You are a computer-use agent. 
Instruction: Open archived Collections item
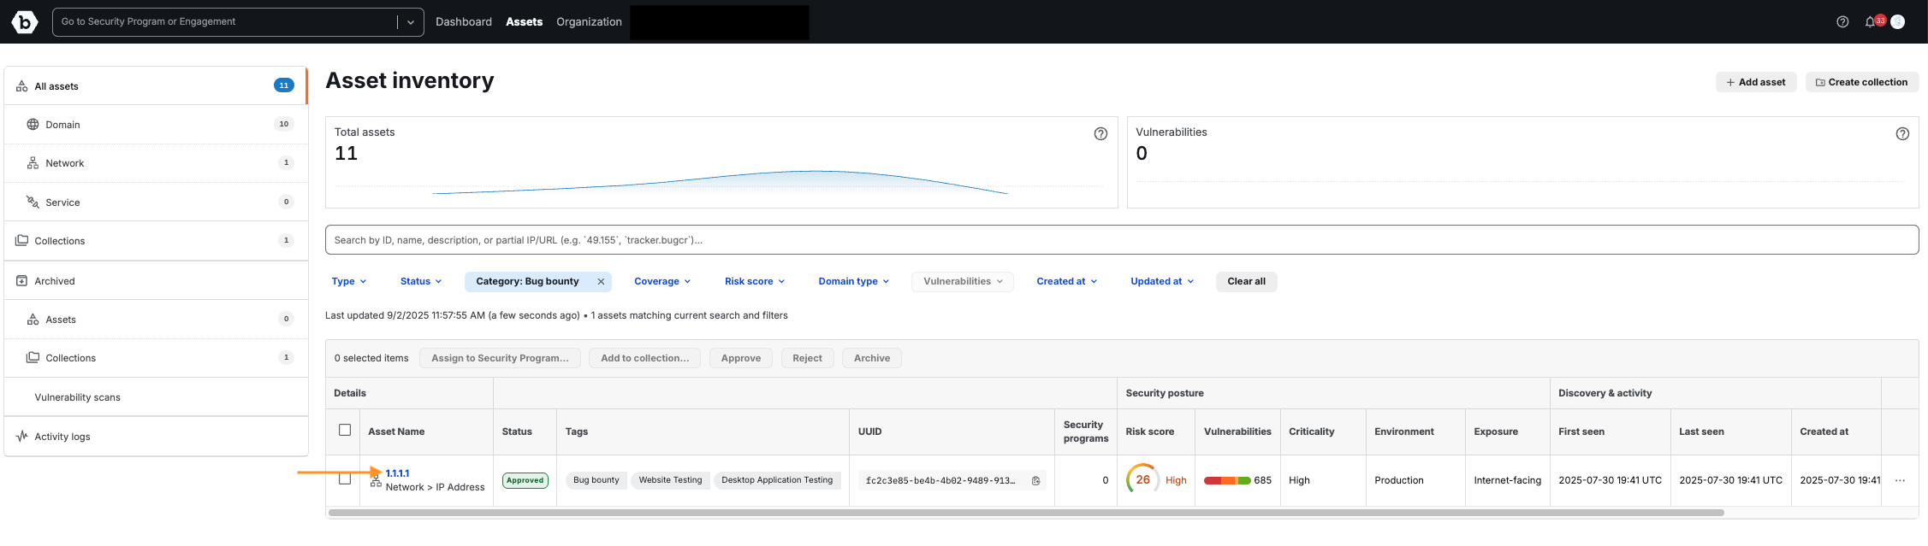point(155,358)
